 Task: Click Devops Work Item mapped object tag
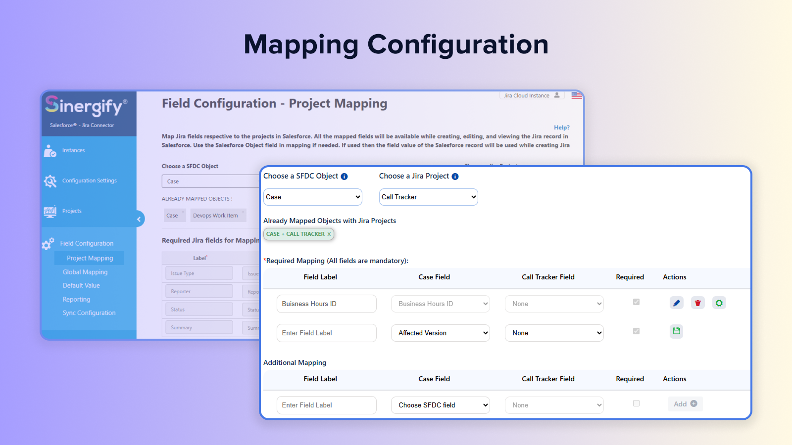coord(218,215)
